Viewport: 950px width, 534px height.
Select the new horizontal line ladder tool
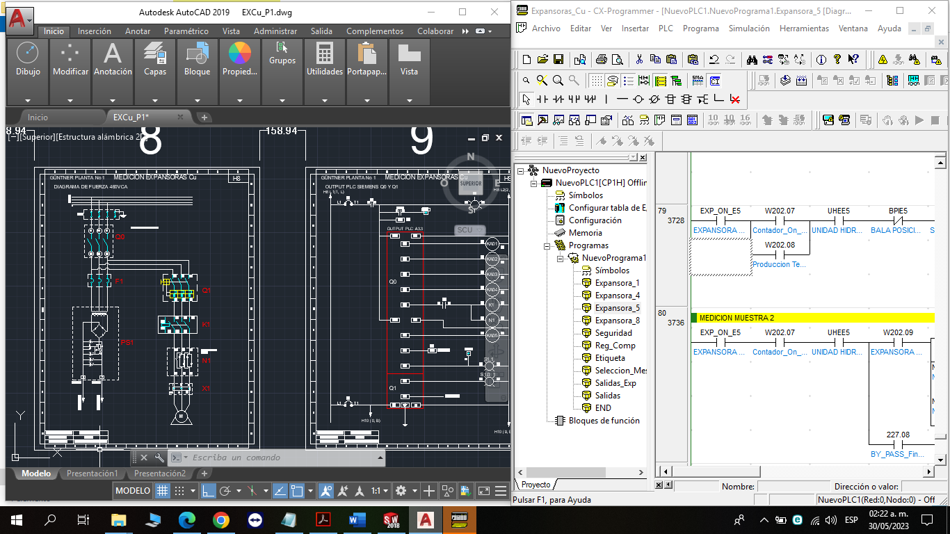click(622, 99)
